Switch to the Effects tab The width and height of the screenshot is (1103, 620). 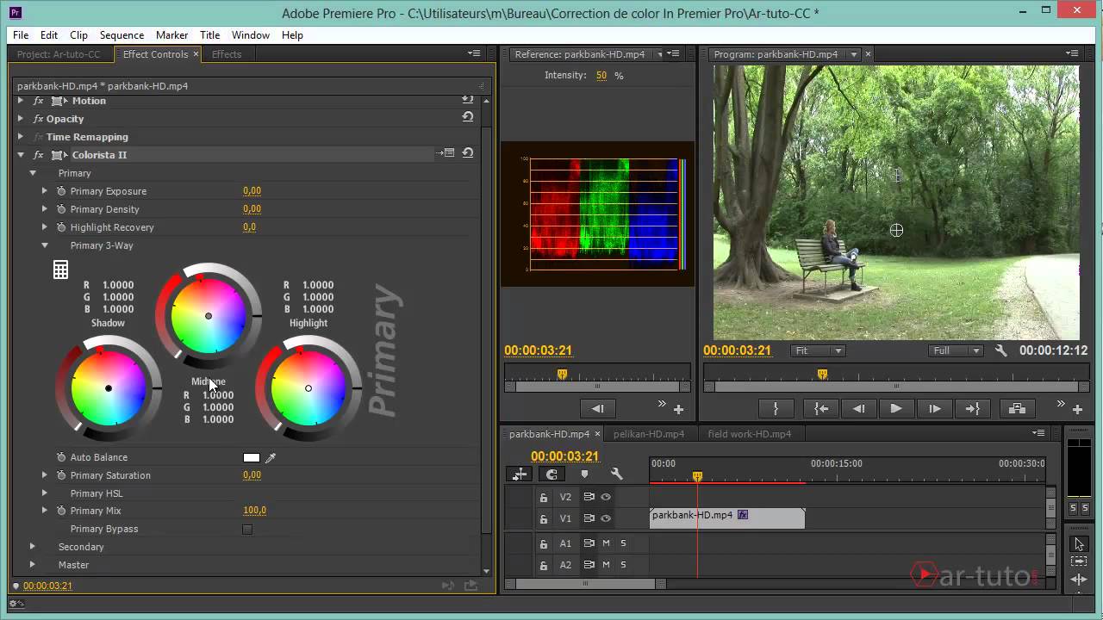(x=227, y=54)
